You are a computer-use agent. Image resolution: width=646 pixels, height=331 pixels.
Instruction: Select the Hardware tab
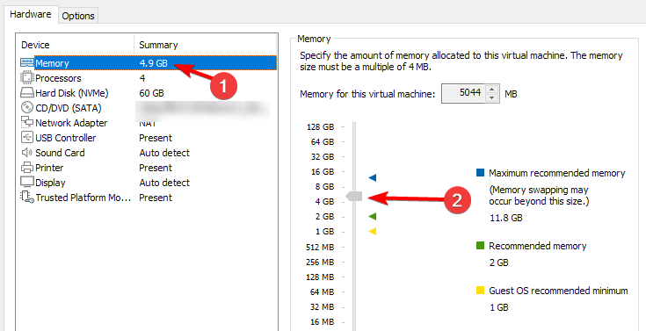pyautogui.click(x=31, y=14)
